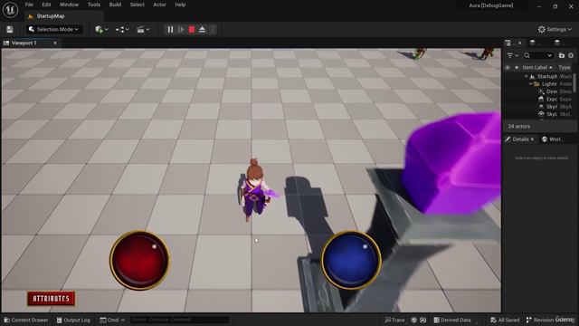Open the quick add content dropdown
579x326 pixels.
(x=101, y=29)
